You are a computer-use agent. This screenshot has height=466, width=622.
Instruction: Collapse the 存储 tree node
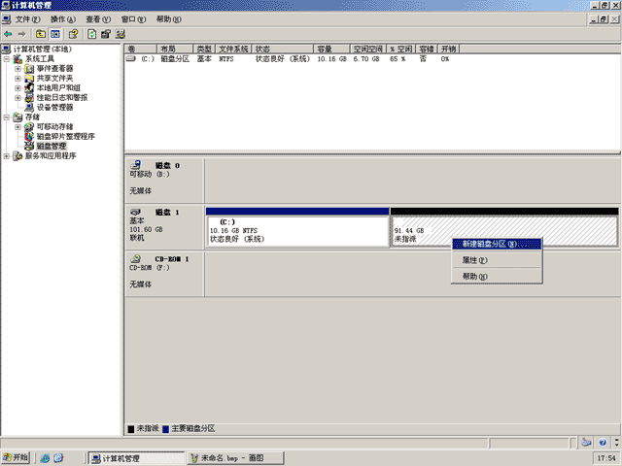coord(7,117)
